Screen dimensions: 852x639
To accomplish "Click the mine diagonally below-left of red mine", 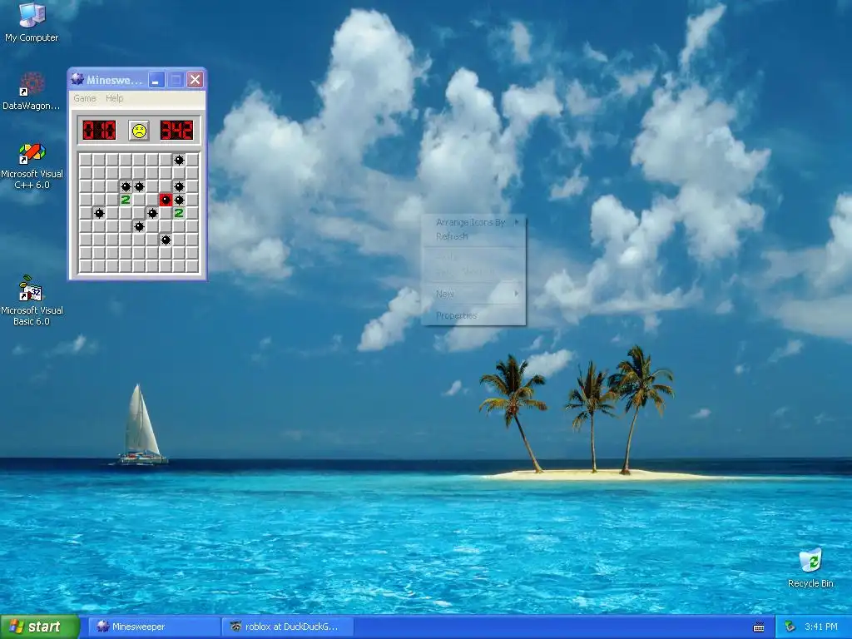I will [152, 213].
